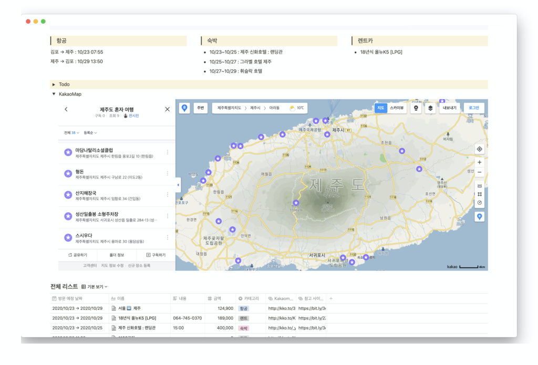Collapse the side panel with arrow handle

[178, 185]
